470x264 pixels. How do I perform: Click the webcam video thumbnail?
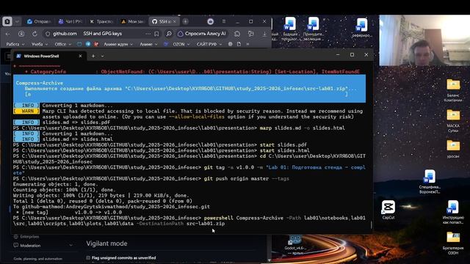424,40
